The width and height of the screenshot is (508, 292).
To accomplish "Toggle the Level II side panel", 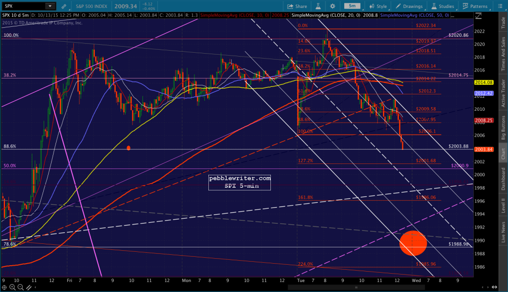I will tap(503, 206).
